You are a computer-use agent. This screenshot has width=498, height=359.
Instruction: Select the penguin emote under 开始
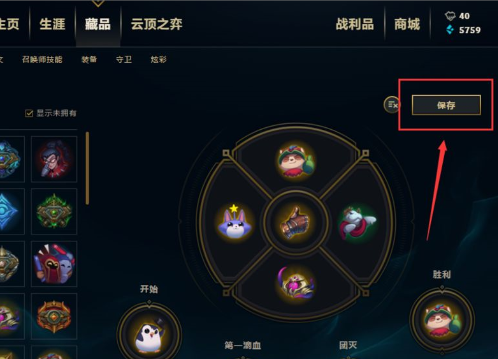(x=150, y=336)
